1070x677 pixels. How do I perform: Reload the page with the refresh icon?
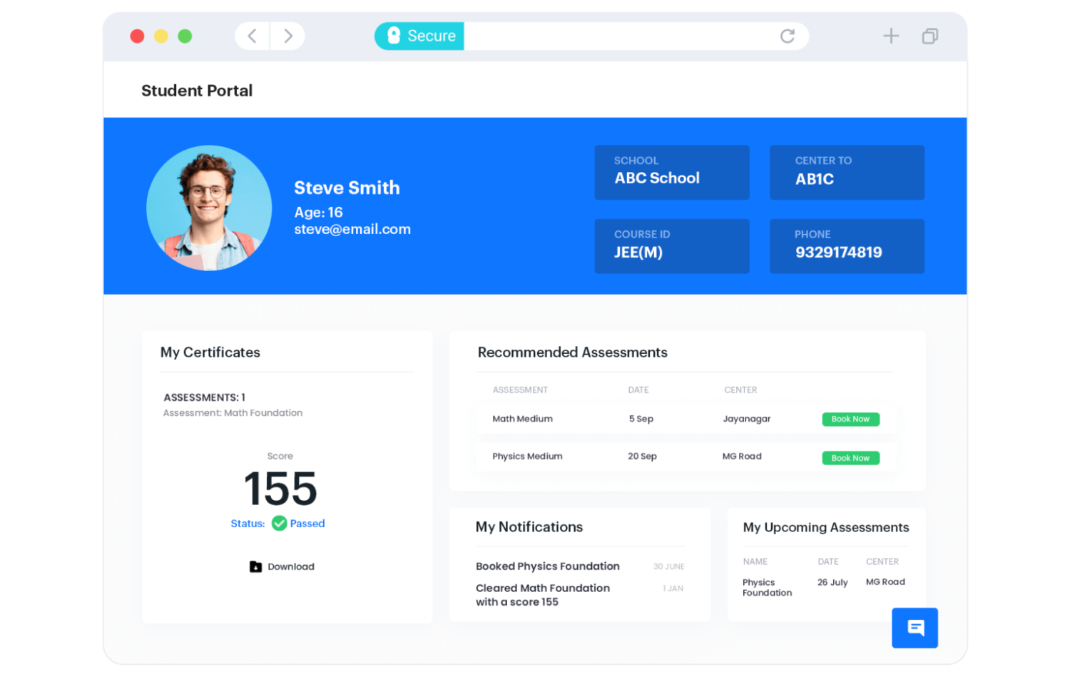point(788,36)
